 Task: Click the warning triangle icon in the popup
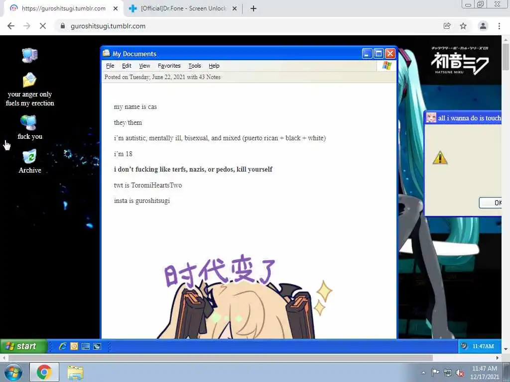tap(440, 158)
